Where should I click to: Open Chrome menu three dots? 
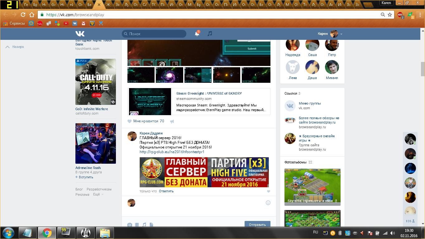(420, 15)
